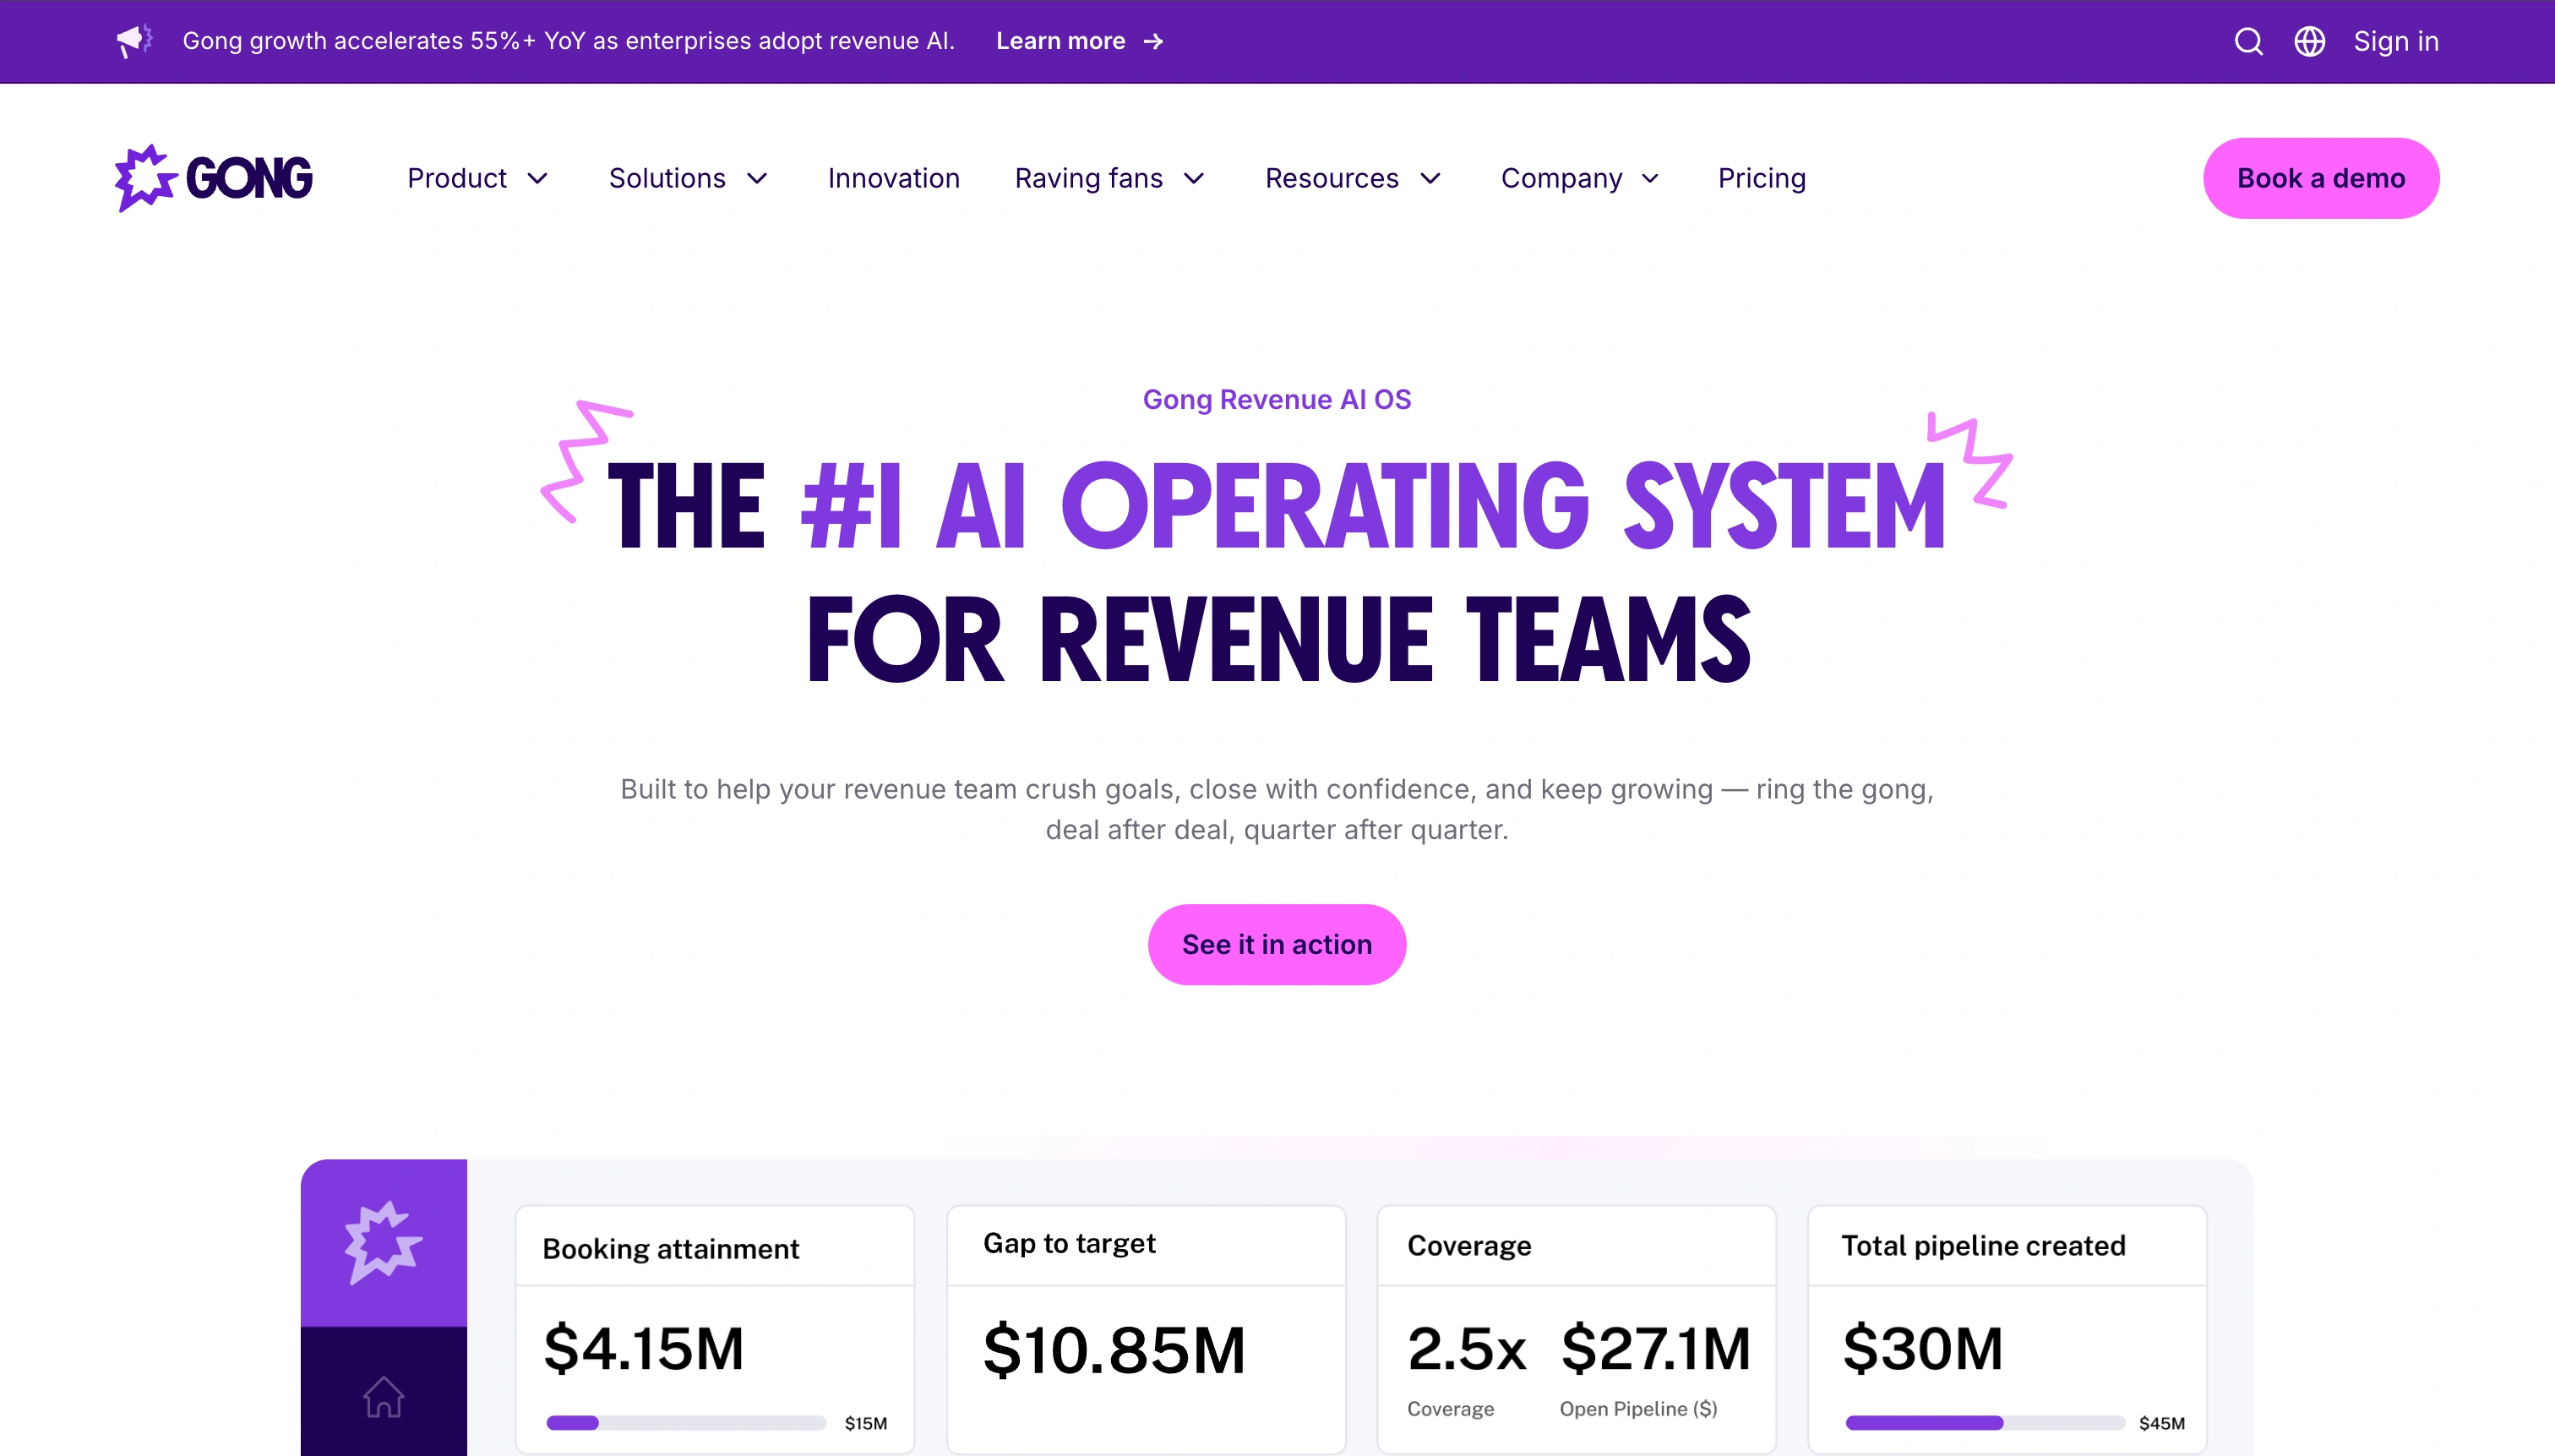Click the $4.15M value

pyautogui.click(x=644, y=1348)
